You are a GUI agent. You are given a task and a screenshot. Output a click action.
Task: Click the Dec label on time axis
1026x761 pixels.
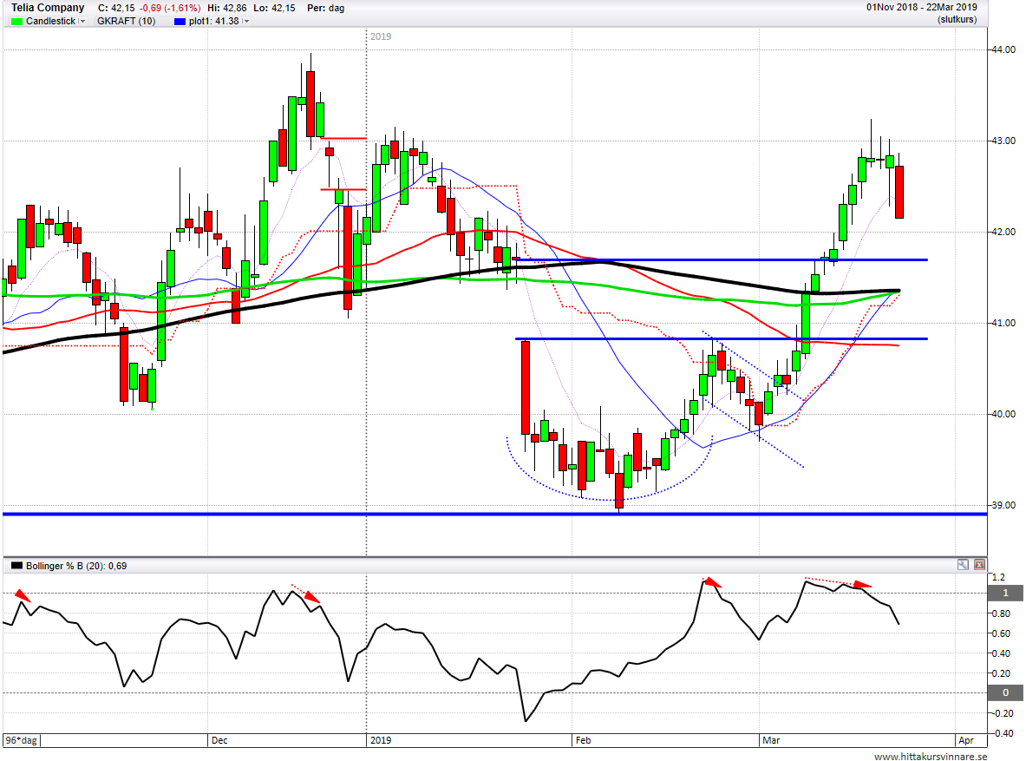coord(219,740)
